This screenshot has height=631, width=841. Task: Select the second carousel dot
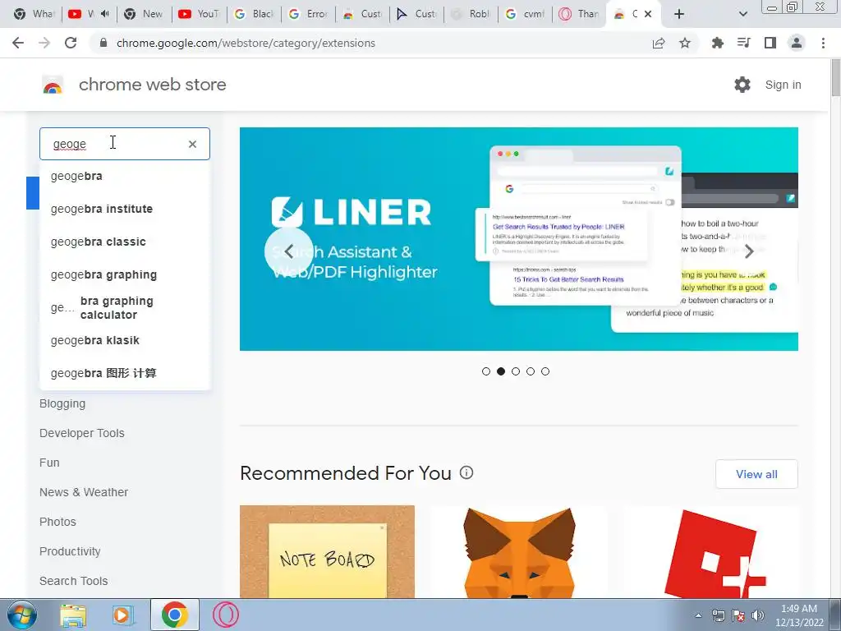coord(501,371)
